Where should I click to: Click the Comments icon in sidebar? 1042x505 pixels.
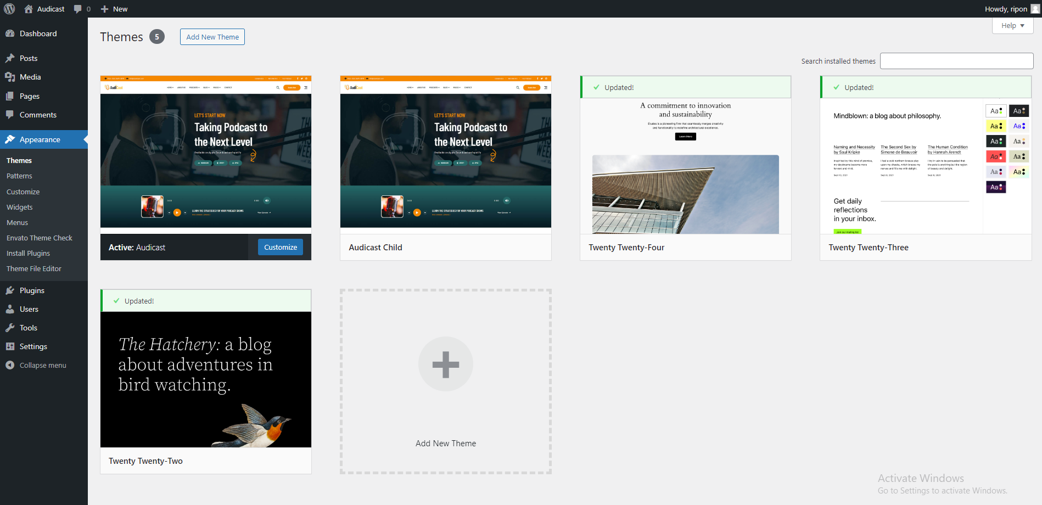coord(10,115)
